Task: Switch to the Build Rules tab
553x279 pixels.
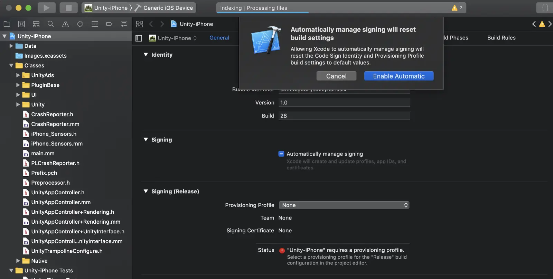Action: (501, 38)
